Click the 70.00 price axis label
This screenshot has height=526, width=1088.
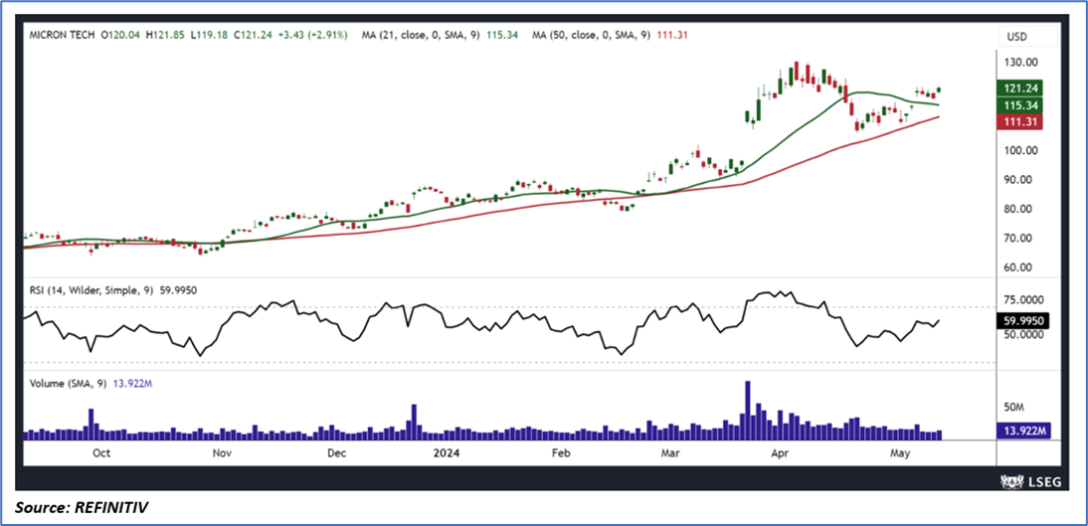[x=1019, y=238]
